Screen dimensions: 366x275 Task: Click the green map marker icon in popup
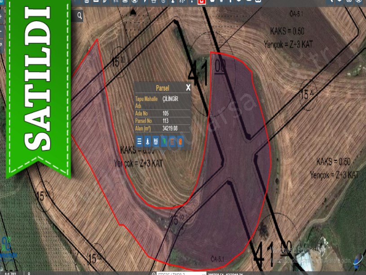pos(164,142)
